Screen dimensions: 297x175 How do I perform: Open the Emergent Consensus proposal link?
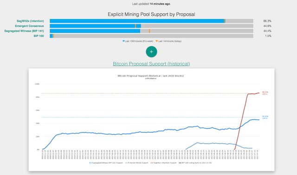click(29, 26)
